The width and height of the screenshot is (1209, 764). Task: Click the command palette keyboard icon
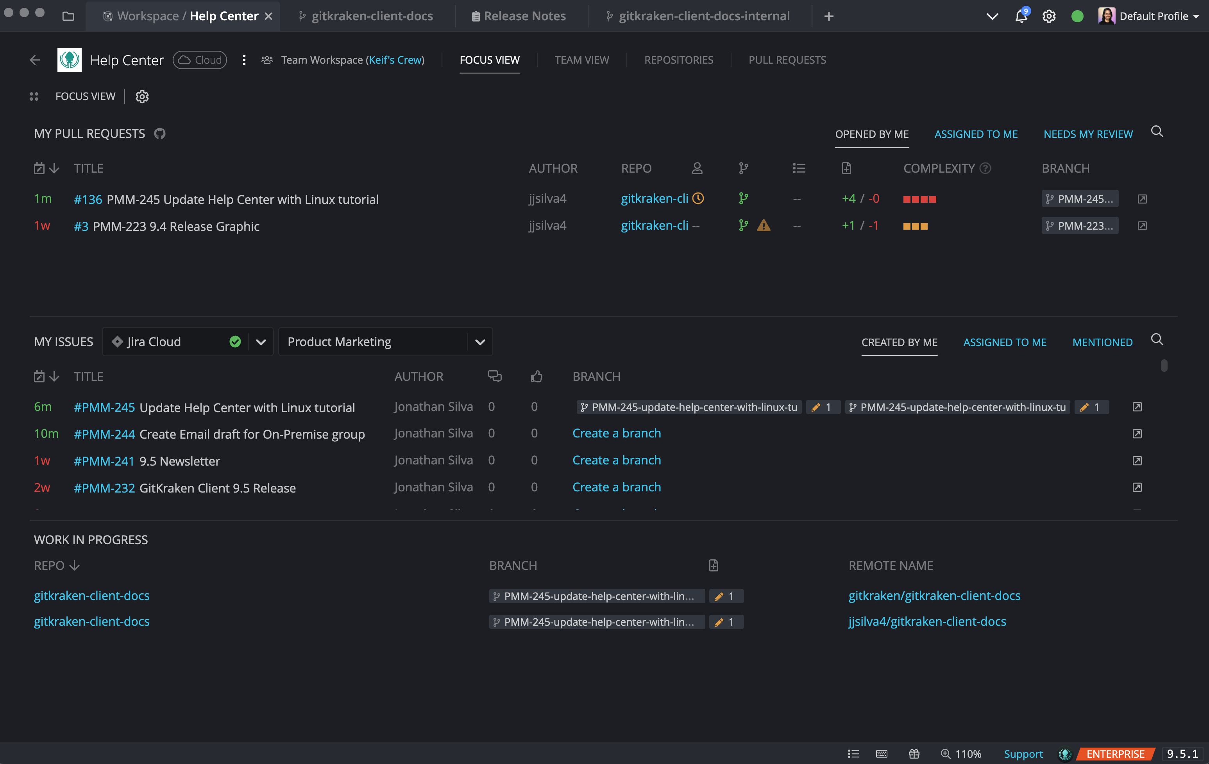pyautogui.click(x=882, y=753)
